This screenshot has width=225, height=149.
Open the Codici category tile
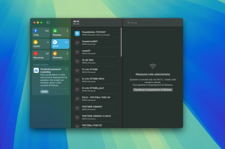[x=41, y=44]
